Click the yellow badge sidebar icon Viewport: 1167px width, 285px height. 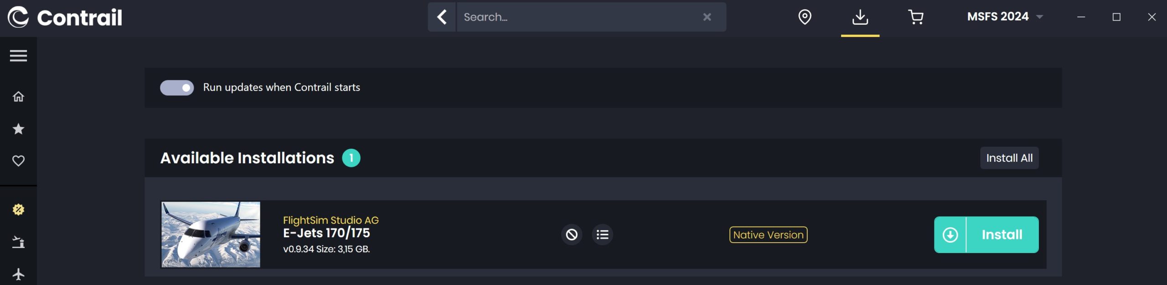(x=18, y=210)
